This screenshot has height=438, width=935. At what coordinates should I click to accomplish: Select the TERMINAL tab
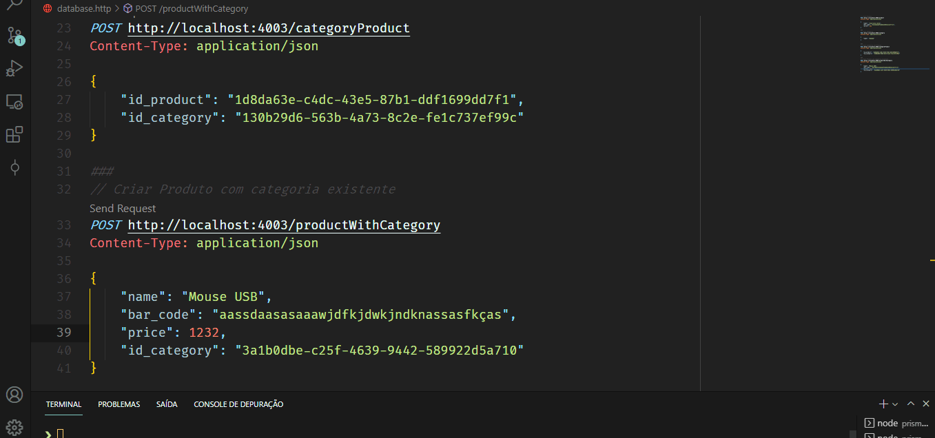[x=64, y=404]
